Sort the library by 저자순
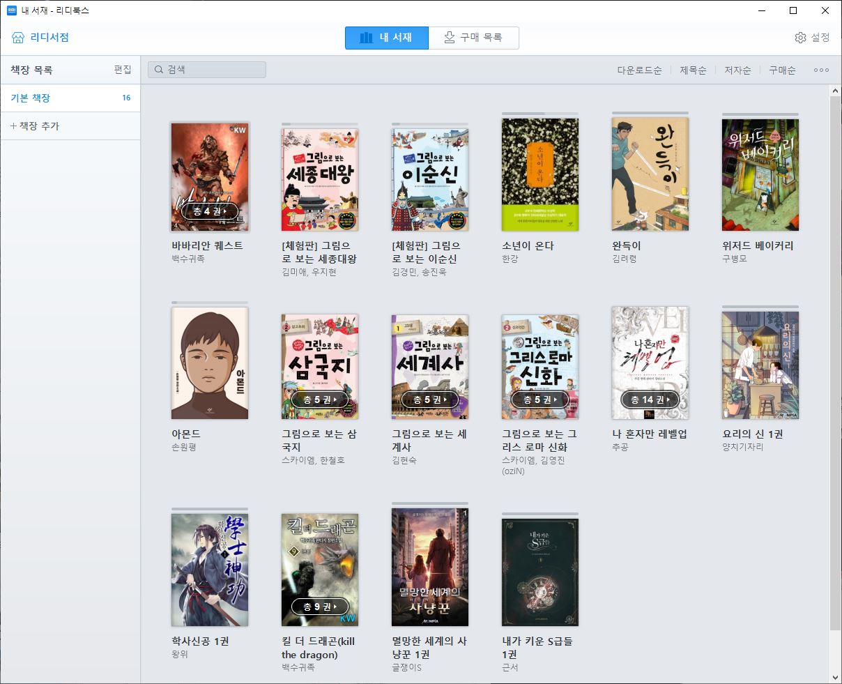Viewport: 842px width, 684px height. point(737,69)
